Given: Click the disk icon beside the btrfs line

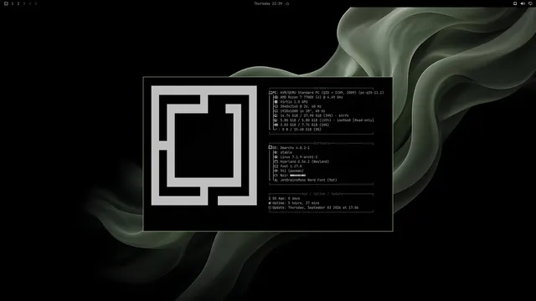Looking at the screenshot, I should click(276, 115).
